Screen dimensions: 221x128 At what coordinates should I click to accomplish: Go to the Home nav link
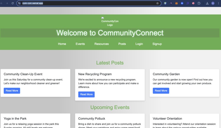tap(62, 44)
